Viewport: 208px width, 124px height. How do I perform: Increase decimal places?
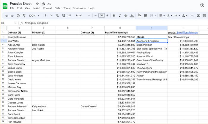pyautogui.click(x=63, y=15)
